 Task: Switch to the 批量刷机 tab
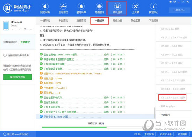point(81,21)
